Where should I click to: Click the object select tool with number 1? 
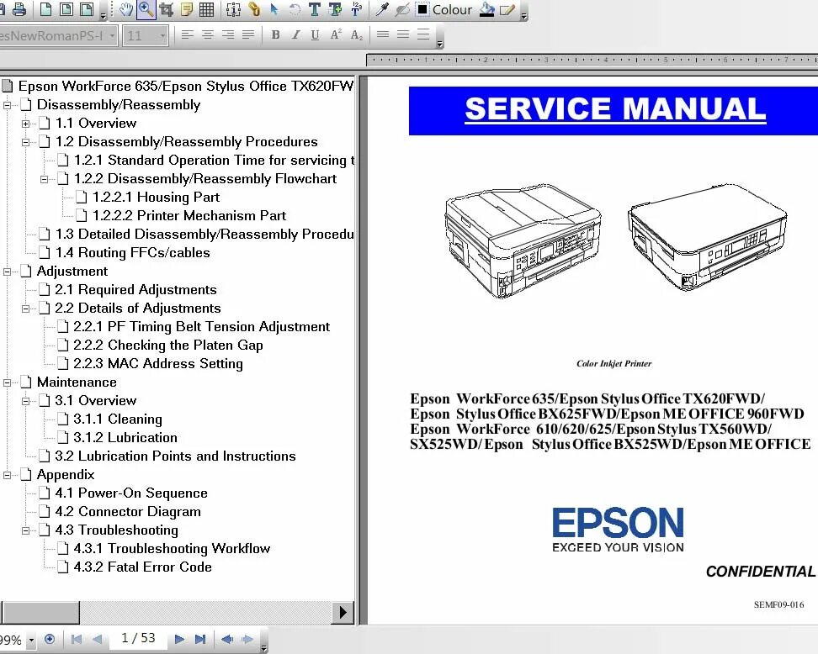point(233,9)
